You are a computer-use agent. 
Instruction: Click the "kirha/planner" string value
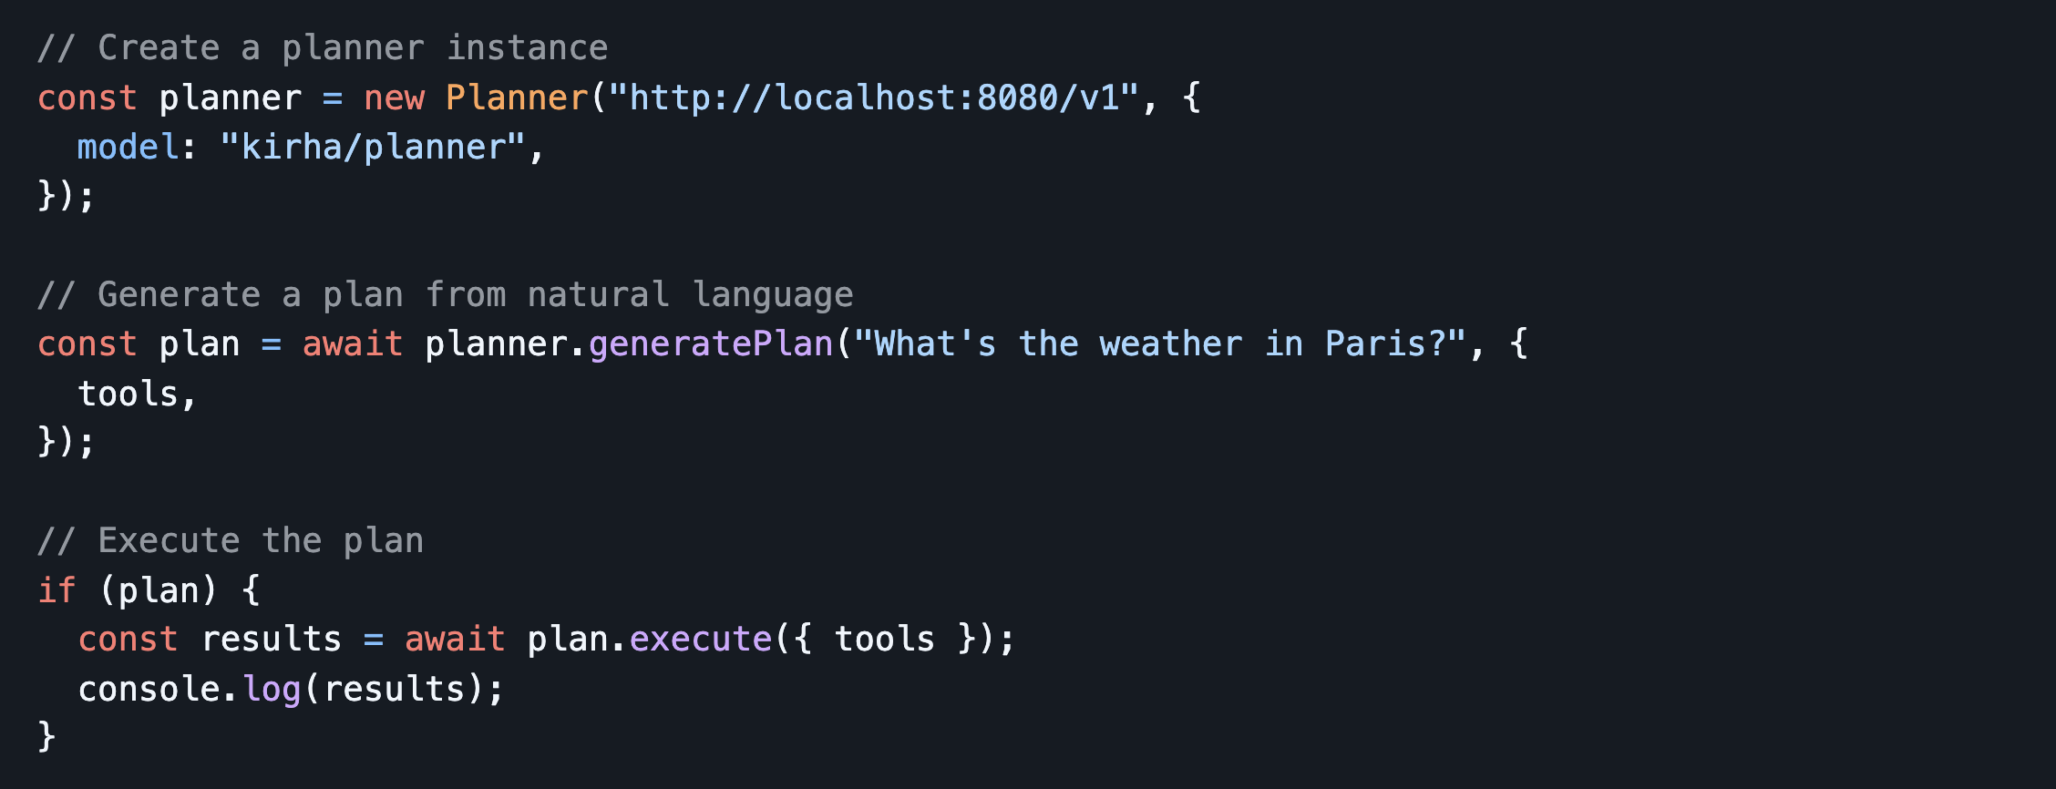click(x=374, y=147)
